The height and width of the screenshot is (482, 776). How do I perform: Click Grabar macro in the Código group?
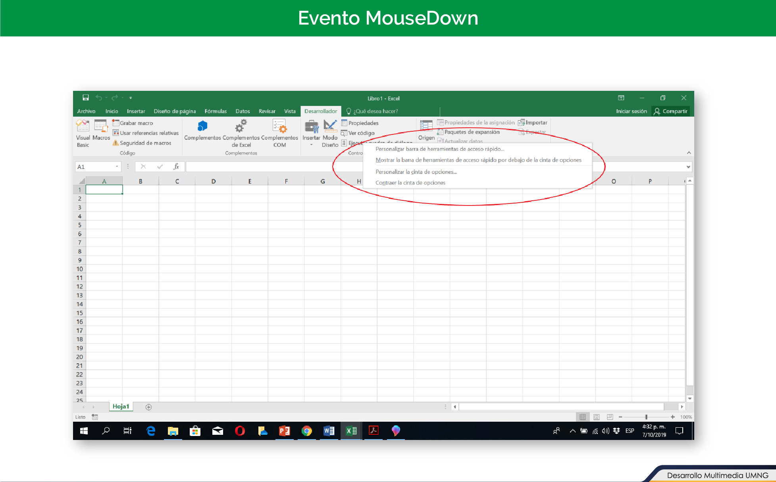click(x=136, y=123)
